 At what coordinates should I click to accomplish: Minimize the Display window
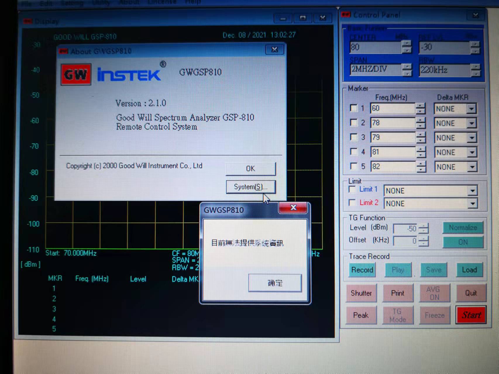283,18
